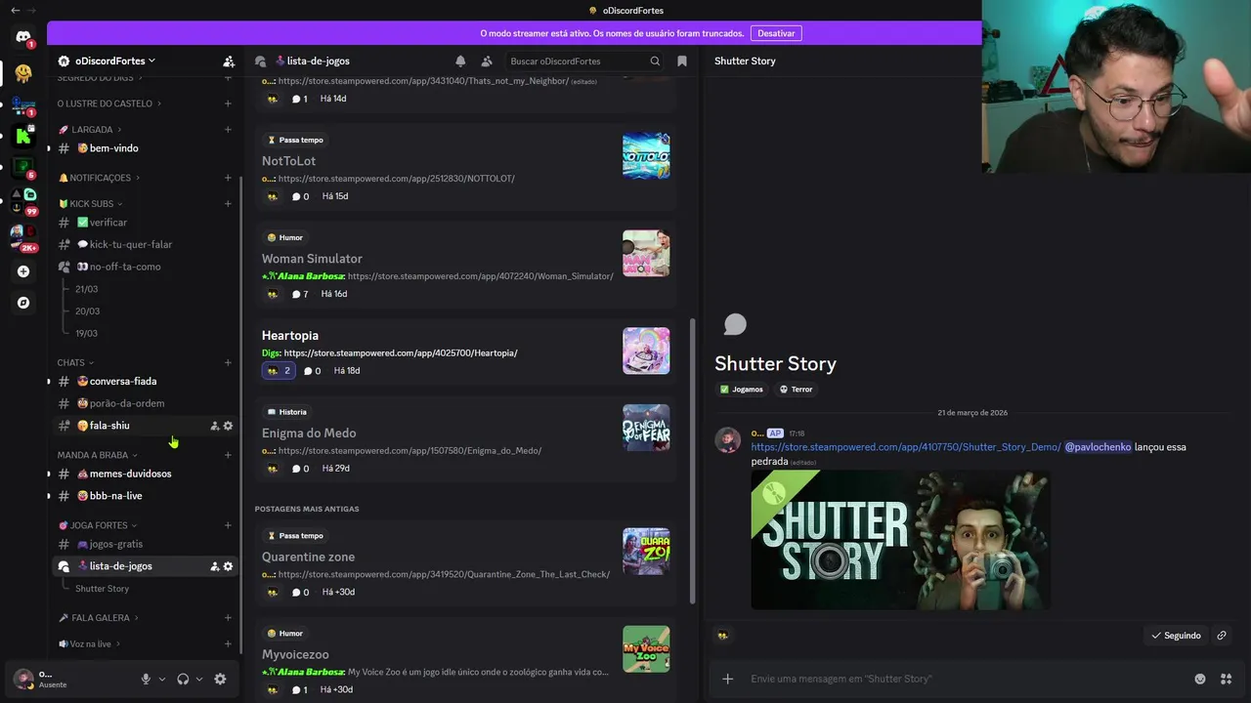
Task: Toggle reaction on Woman Simulator post
Action: pos(272,294)
